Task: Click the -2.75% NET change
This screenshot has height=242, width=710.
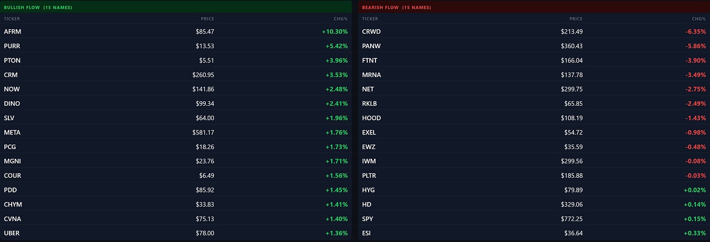Action: click(x=695, y=89)
